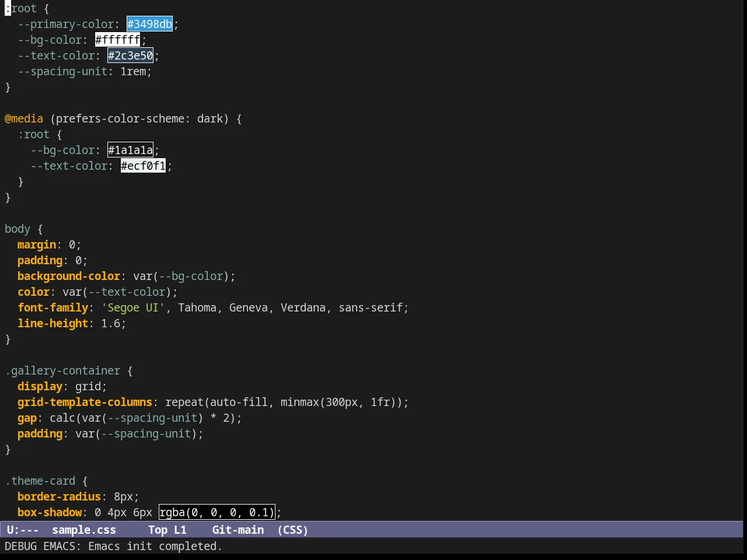Click the box-shadow property
The image size is (747, 560).
tap(50, 512)
